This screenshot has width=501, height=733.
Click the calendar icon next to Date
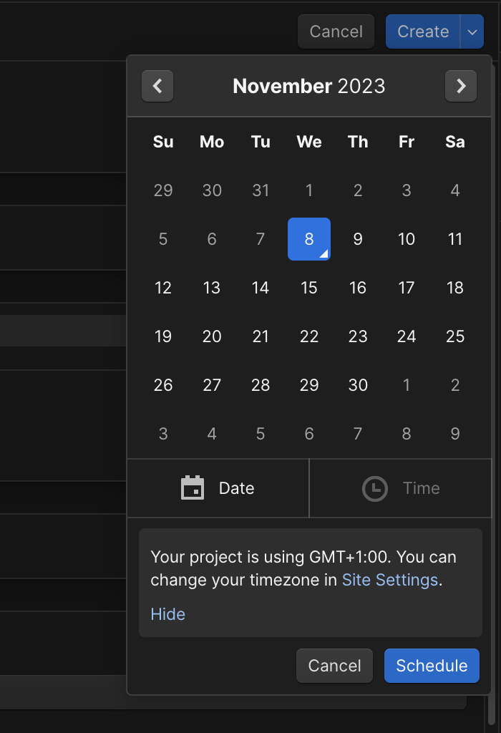point(192,488)
